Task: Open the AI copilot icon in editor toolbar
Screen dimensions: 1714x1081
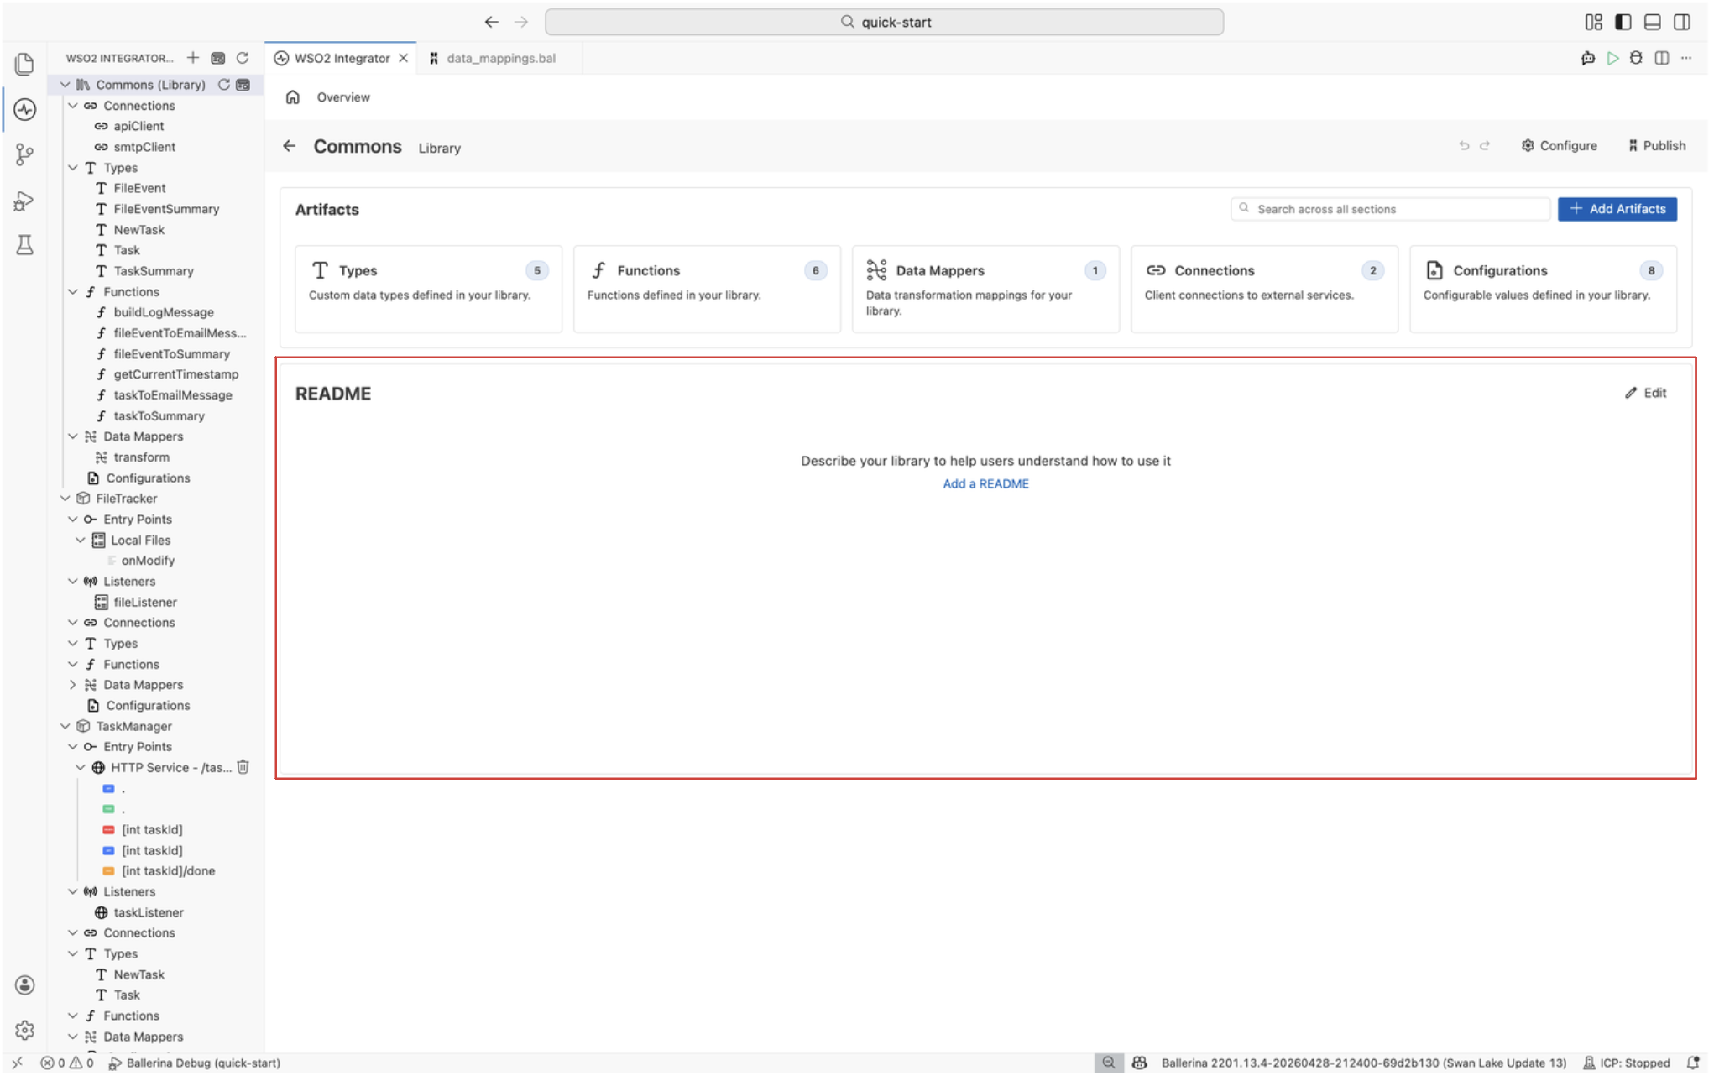Action: click(x=1588, y=58)
